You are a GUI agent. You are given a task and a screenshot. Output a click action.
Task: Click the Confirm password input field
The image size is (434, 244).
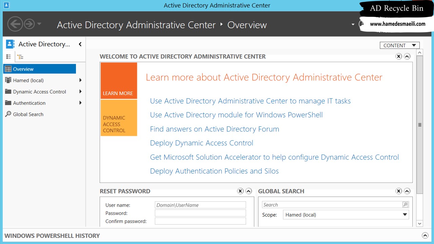[x=200, y=221]
